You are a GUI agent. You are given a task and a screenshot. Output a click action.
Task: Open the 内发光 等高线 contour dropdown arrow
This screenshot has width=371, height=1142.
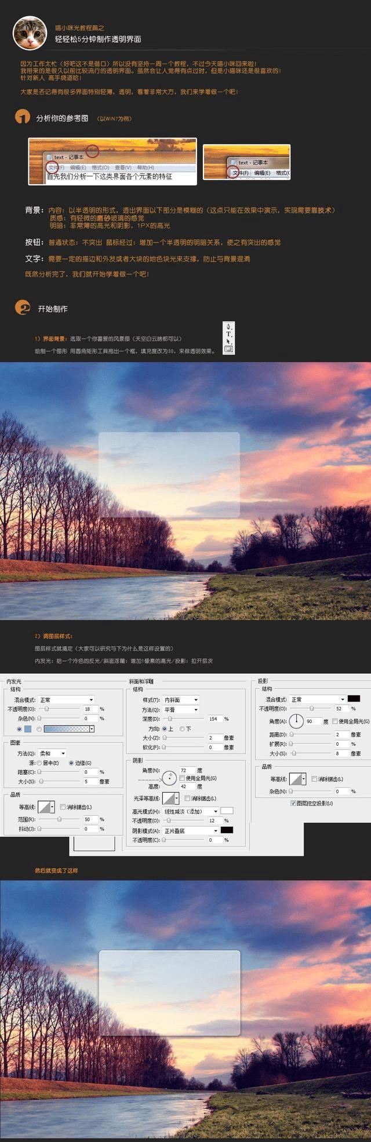[x=53, y=807]
